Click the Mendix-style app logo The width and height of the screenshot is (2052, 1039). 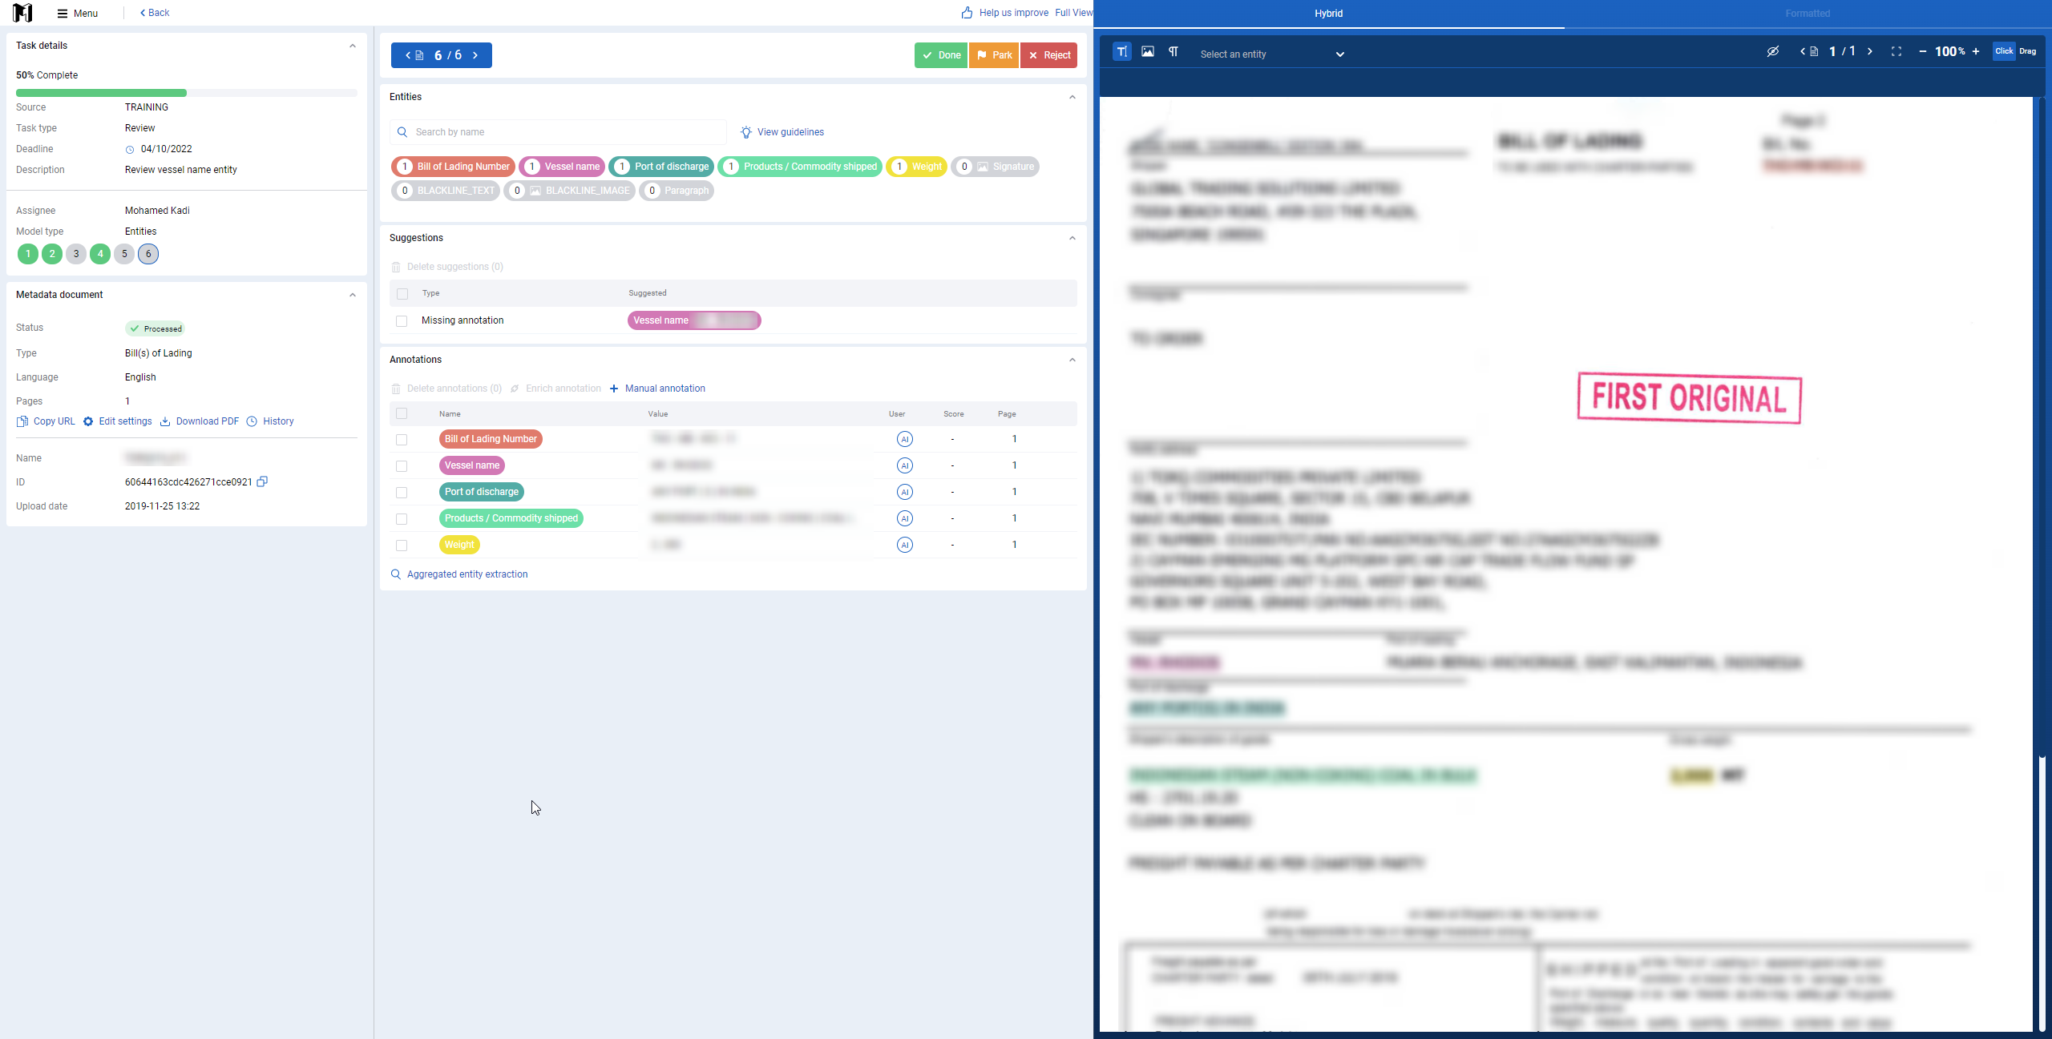[x=22, y=13]
